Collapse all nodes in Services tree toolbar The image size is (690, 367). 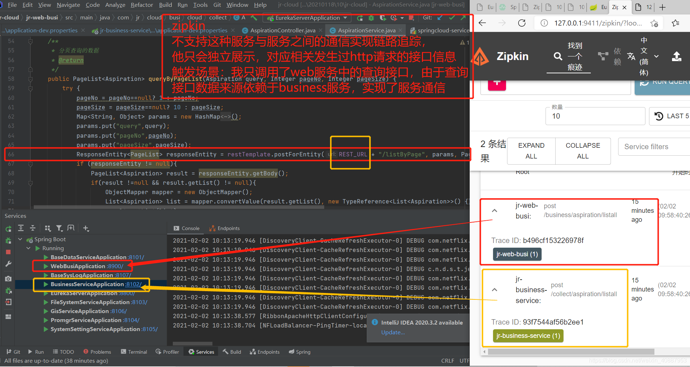33,228
